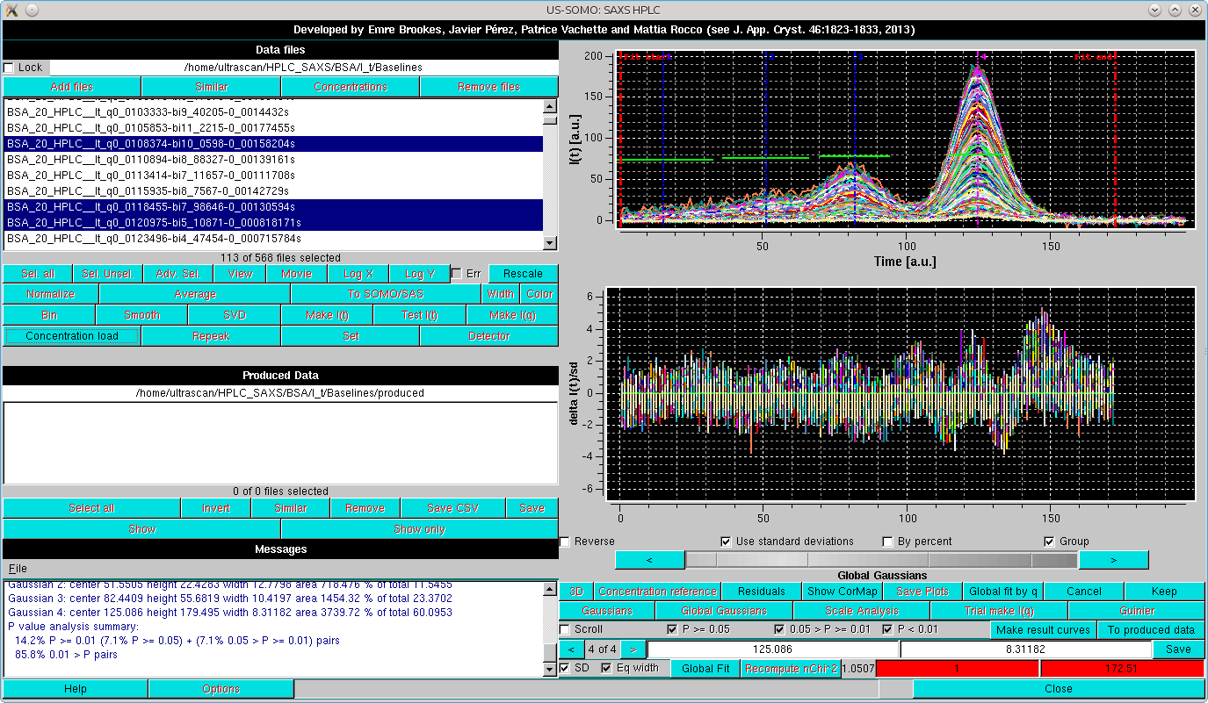Toggle 0.05 > P >= 0.01 checkbox
The height and width of the screenshot is (703, 1208).
tap(779, 629)
